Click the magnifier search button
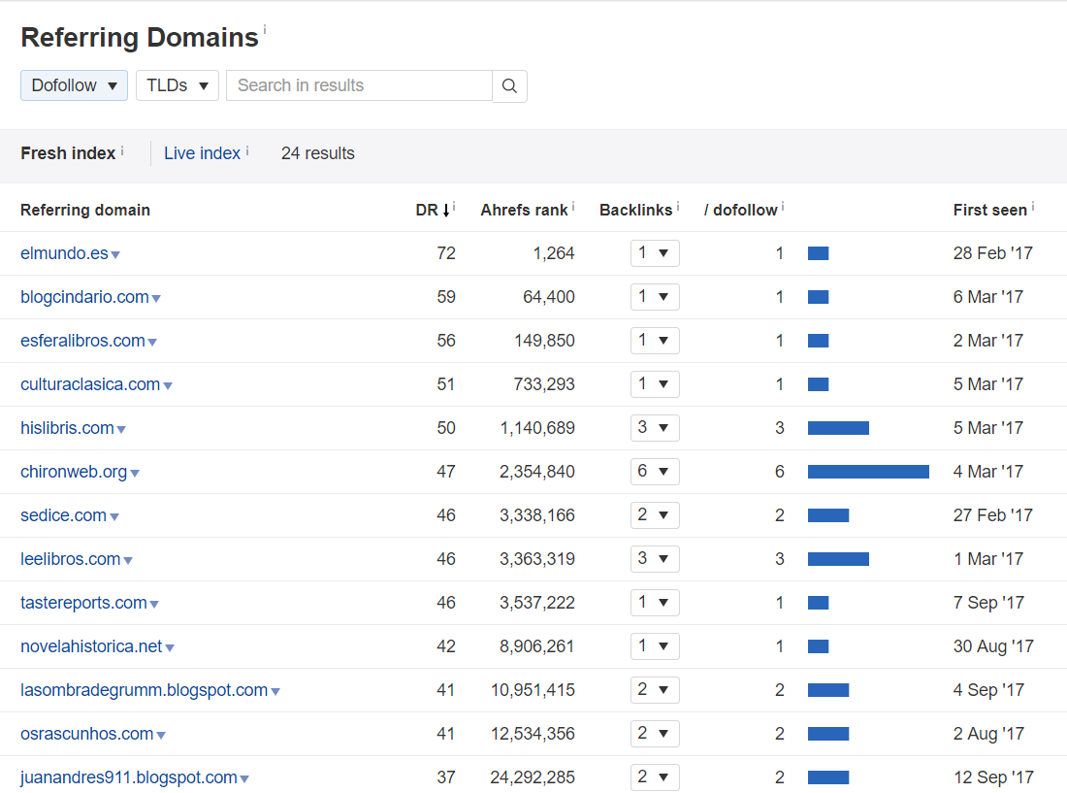 pos(509,85)
